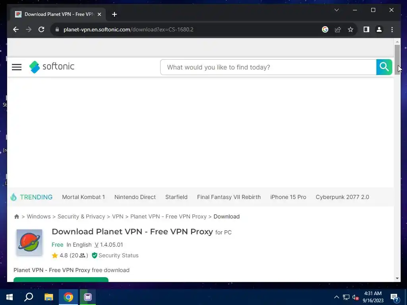407x305 pixels.
Task: Focus the 'What would you like to find today?' box
Action: pyautogui.click(x=268, y=67)
